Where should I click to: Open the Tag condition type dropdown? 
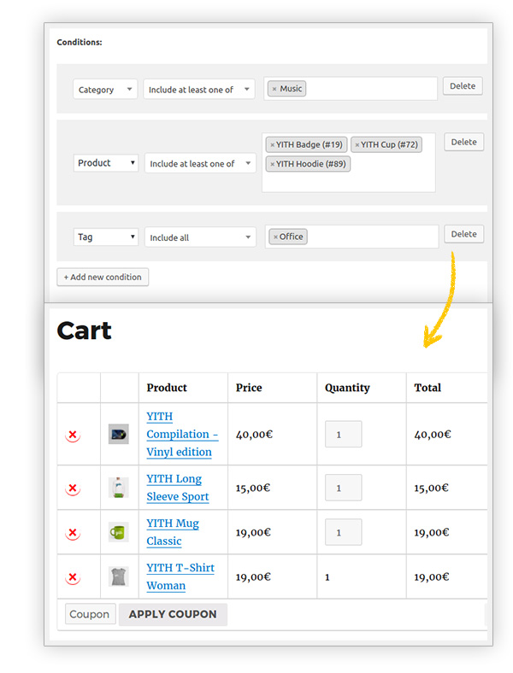click(x=105, y=237)
